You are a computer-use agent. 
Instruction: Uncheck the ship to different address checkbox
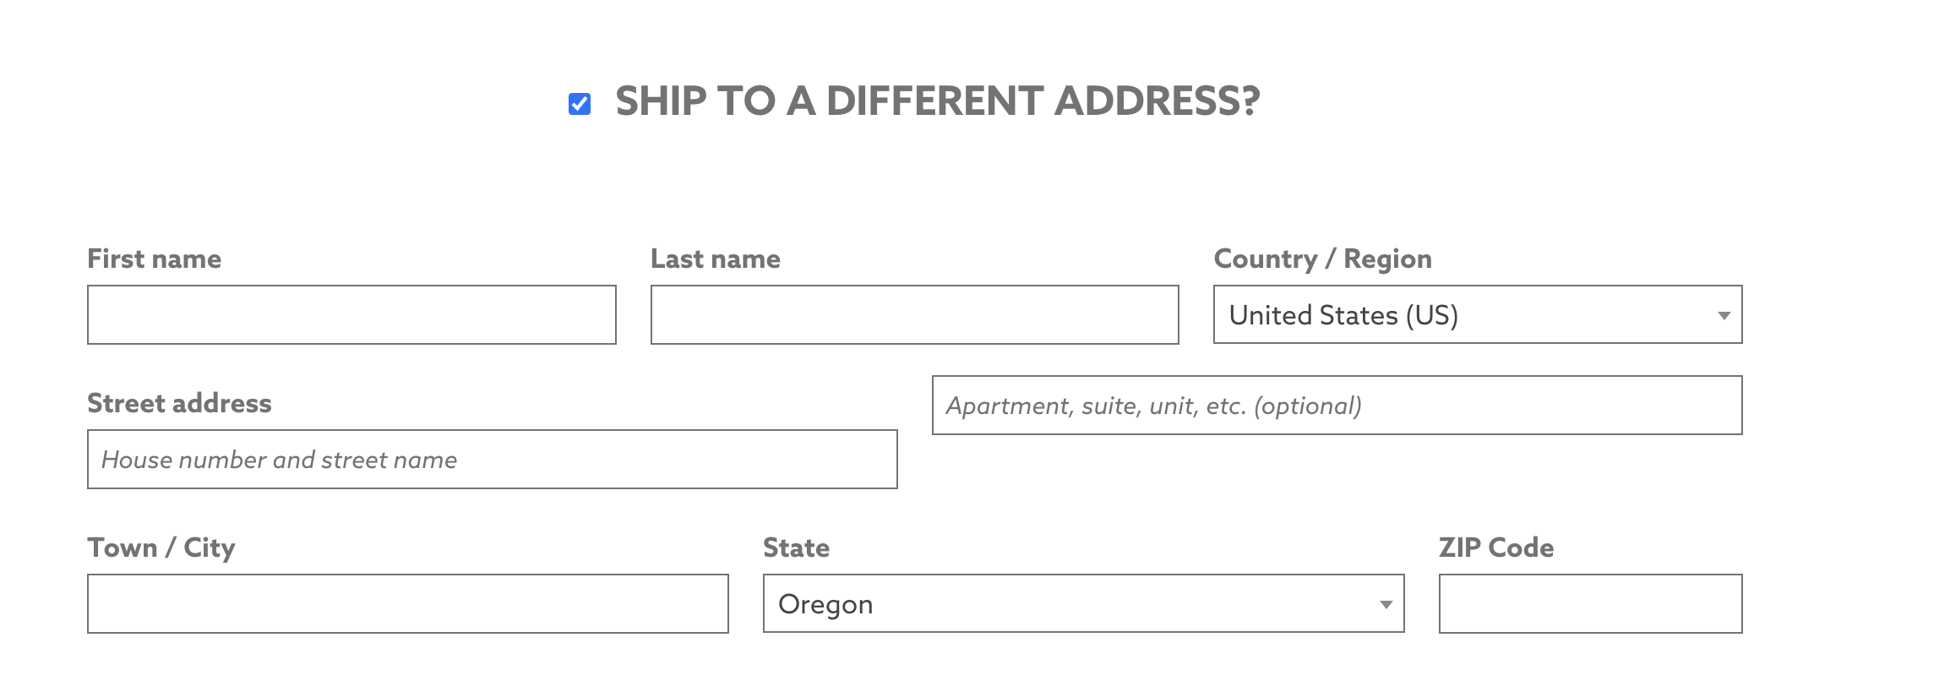[x=580, y=104]
